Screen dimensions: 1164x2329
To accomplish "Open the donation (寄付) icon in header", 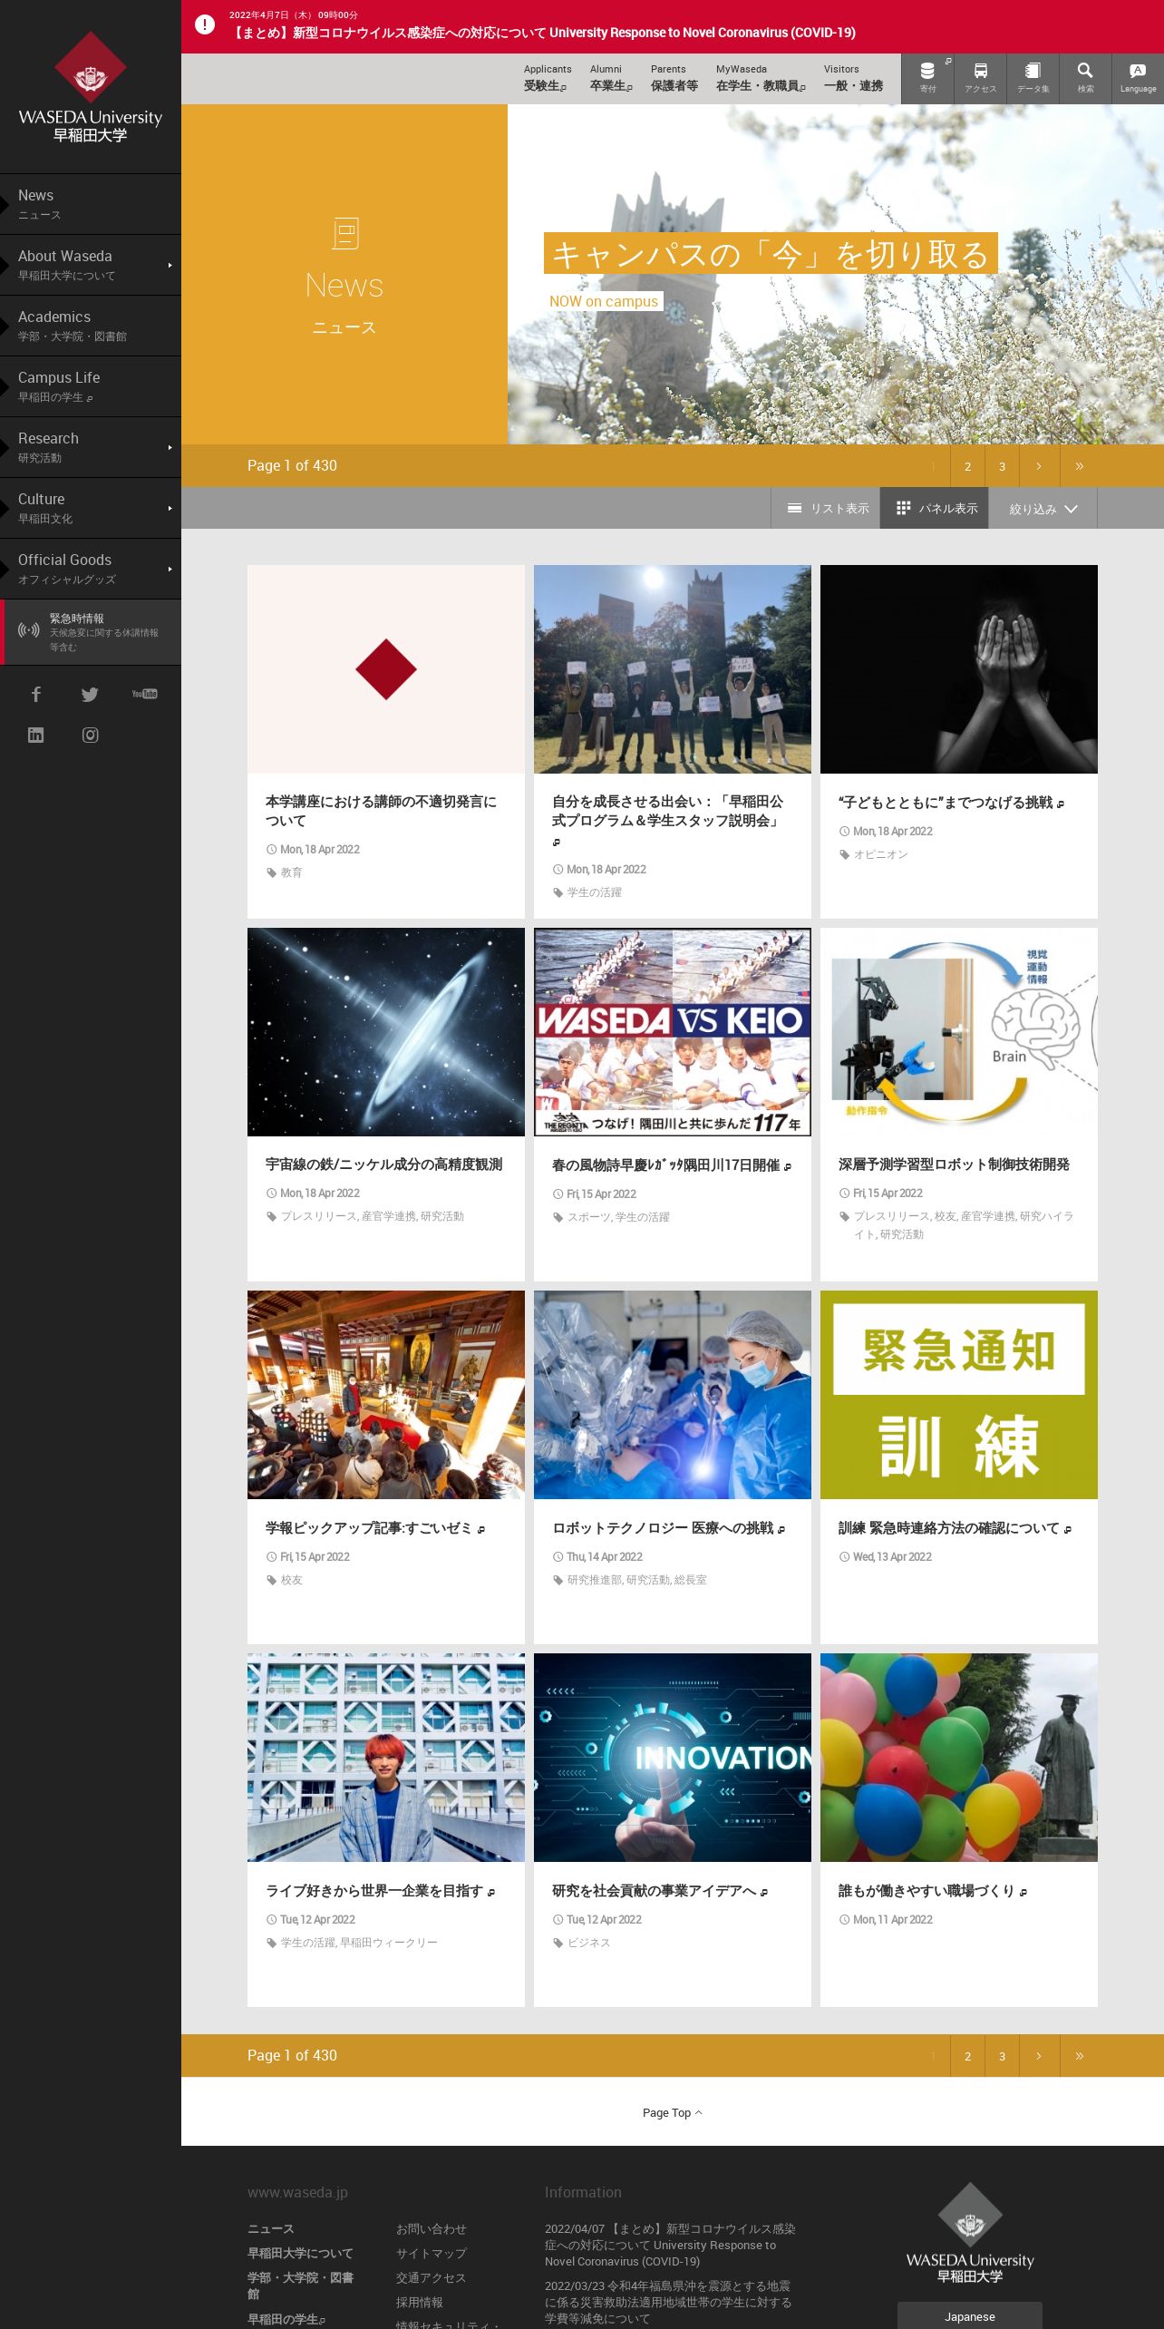I will (927, 78).
